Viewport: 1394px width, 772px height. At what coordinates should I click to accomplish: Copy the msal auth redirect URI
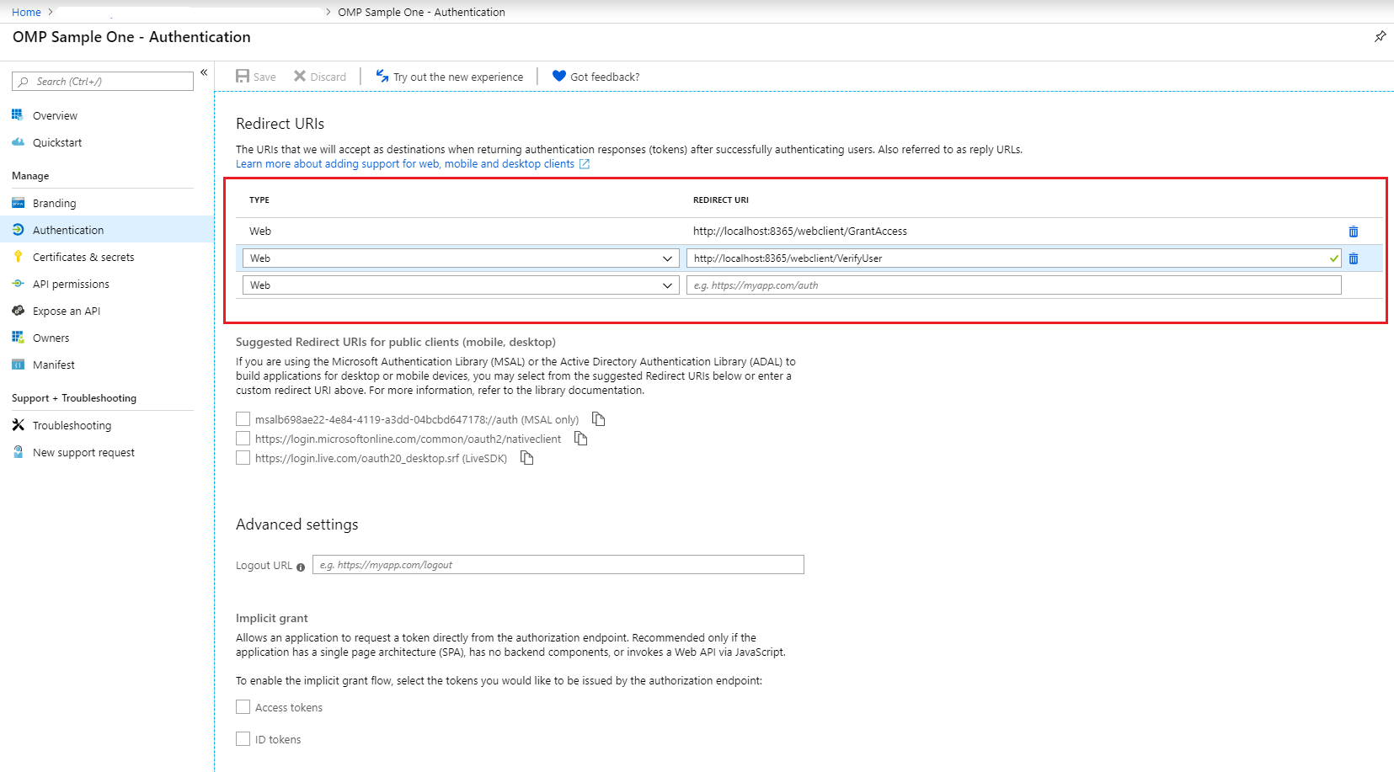click(x=599, y=419)
